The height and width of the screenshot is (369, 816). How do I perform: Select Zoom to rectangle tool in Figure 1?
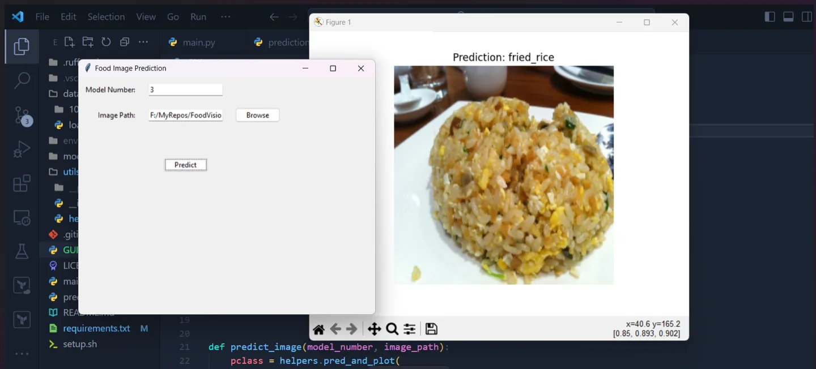[x=392, y=329]
